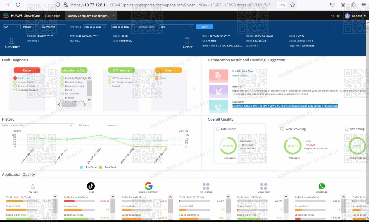The width and height of the screenshot is (369, 222).
Task: Switch to the Home Page tab
Action: tap(53, 16)
